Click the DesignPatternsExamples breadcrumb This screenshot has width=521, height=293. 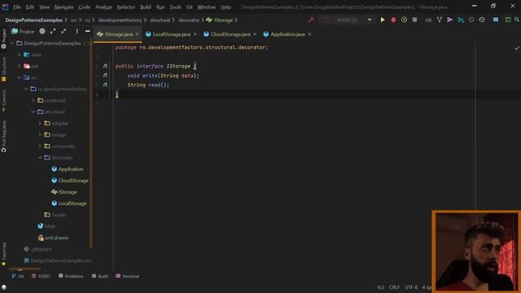[x=34, y=20]
